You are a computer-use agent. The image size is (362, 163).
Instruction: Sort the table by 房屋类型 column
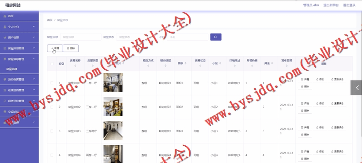[x=93, y=66]
